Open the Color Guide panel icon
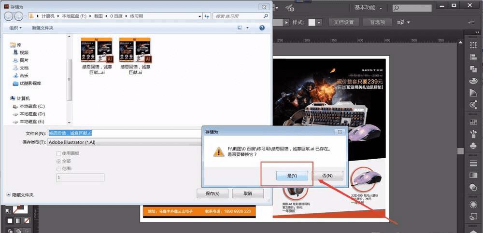Screen dimensions: 483x233 473,93
